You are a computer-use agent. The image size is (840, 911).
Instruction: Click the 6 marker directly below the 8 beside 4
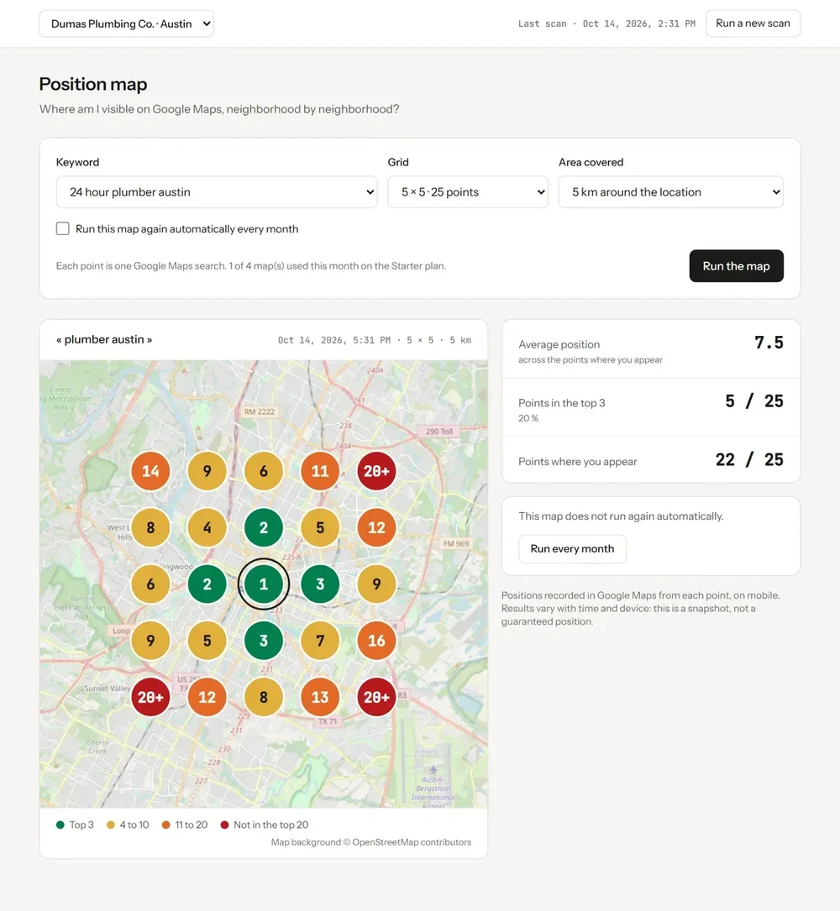(x=150, y=584)
